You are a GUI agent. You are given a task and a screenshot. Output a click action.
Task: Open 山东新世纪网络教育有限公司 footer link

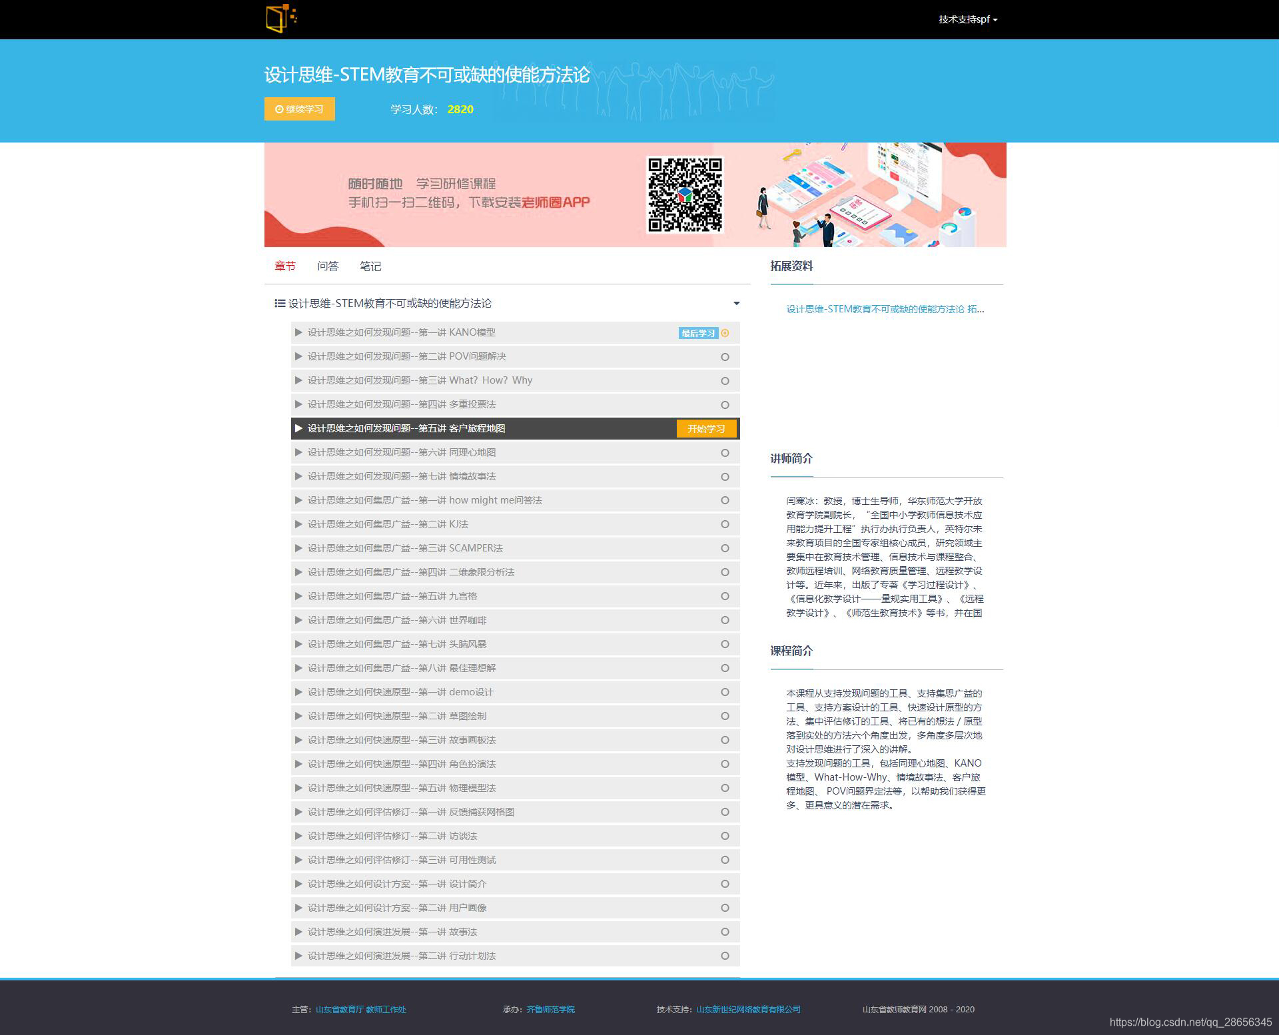(x=748, y=1010)
